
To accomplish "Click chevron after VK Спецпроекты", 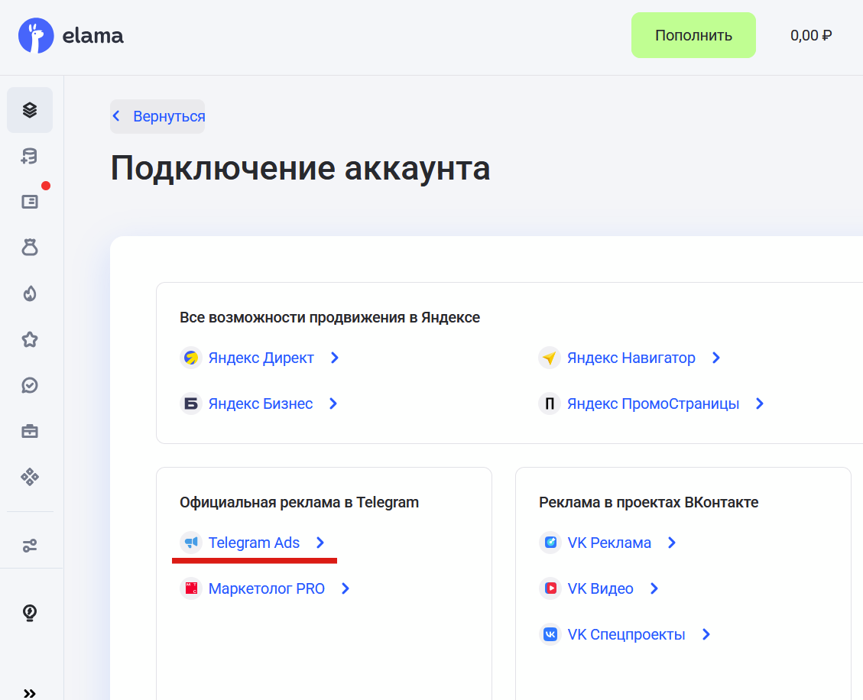I will (706, 634).
